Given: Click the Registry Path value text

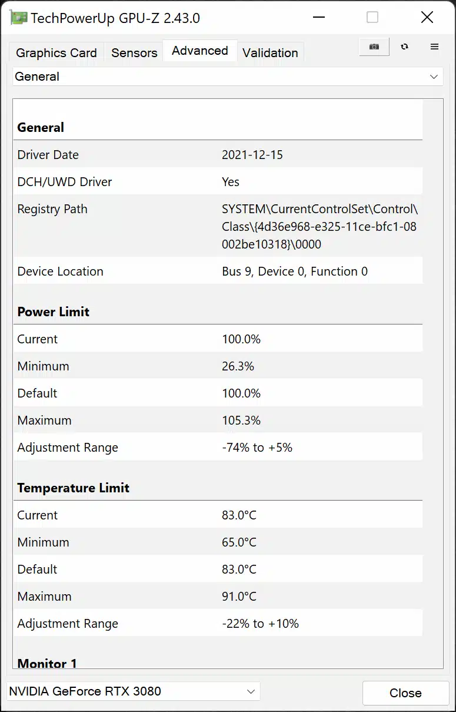Looking at the screenshot, I should tap(320, 227).
